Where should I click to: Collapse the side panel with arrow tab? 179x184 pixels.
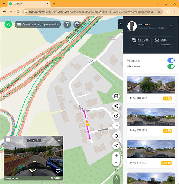pyautogui.click(x=121, y=24)
